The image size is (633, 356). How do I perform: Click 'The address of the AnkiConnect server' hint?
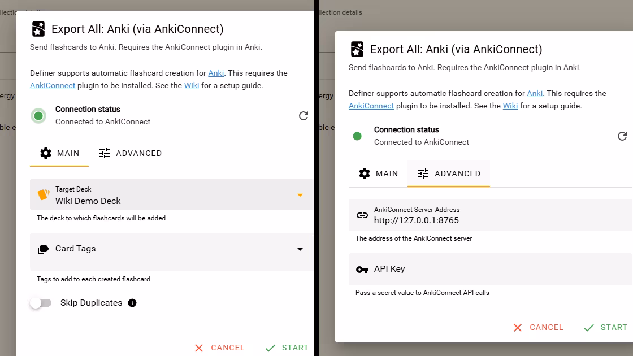pos(414,238)
